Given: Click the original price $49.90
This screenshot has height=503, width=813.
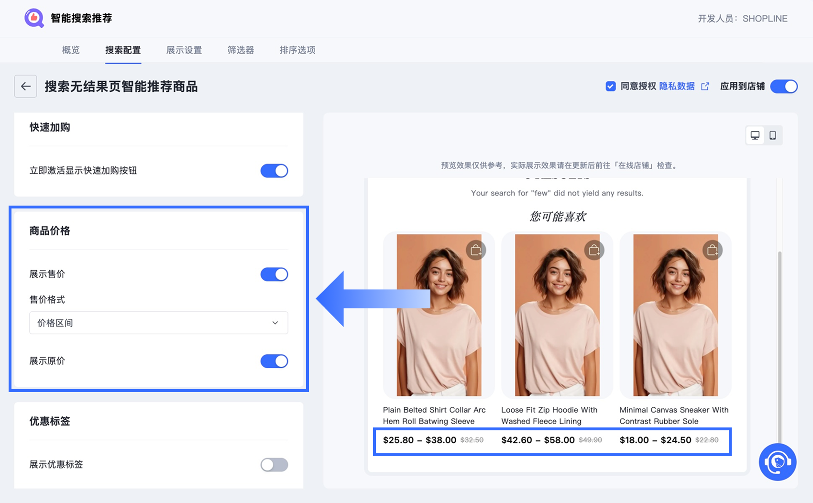Looking at the screenshot, I should (591, 440).
